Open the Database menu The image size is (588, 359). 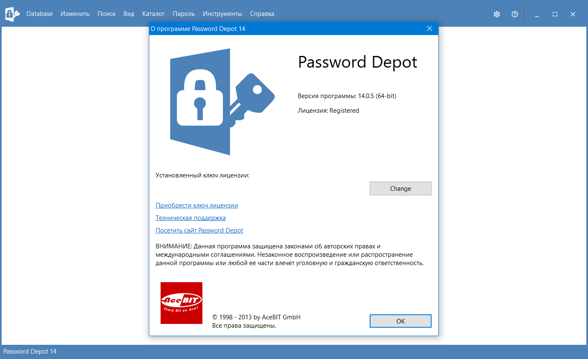click(40, 14)
